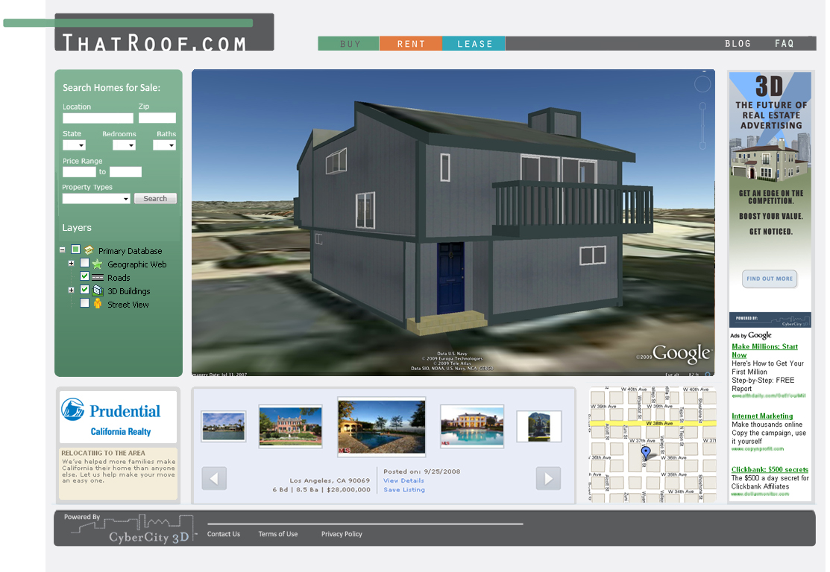
Task: Enable the Geographic Web layer checkbox
Action: coord(85,263)
